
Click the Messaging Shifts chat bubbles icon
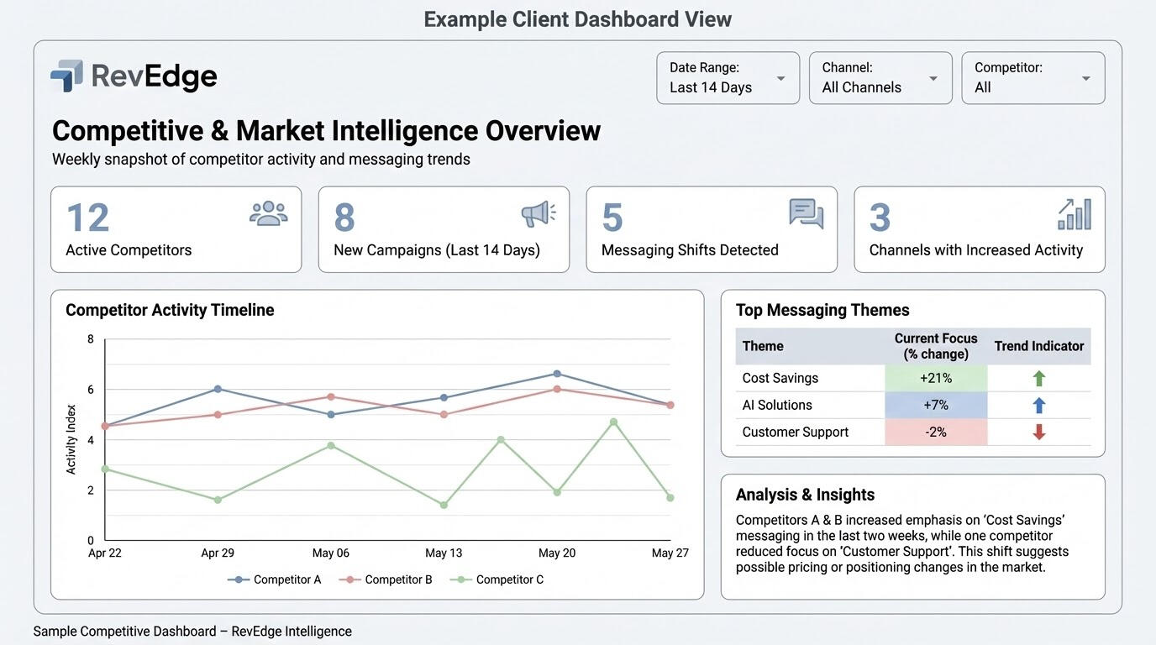(x=806, y=213)
